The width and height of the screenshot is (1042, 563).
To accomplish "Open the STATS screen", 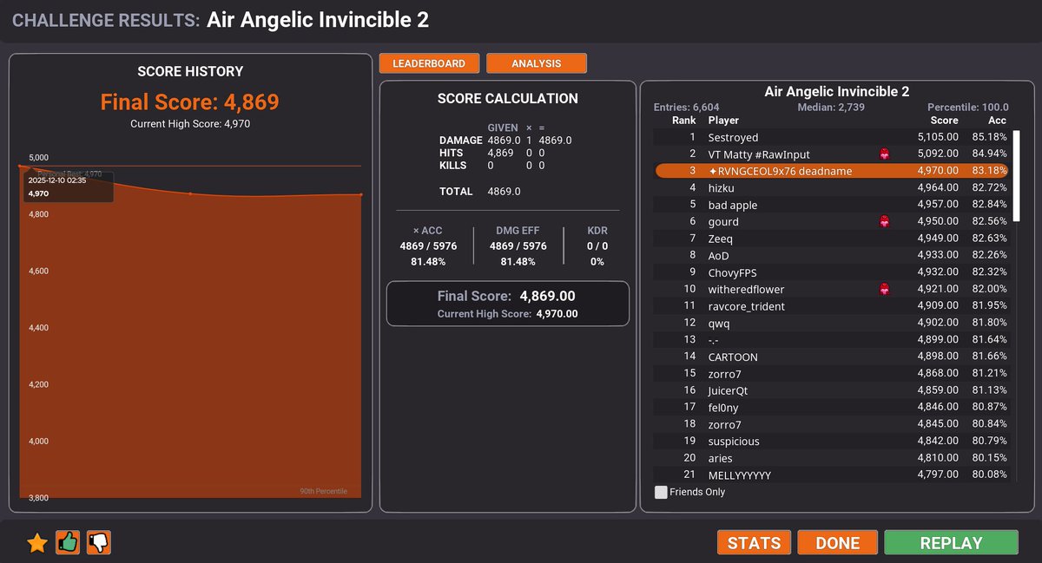I will pos(754,543).
